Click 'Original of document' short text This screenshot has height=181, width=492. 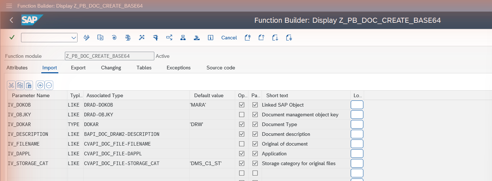pos(285,144)
